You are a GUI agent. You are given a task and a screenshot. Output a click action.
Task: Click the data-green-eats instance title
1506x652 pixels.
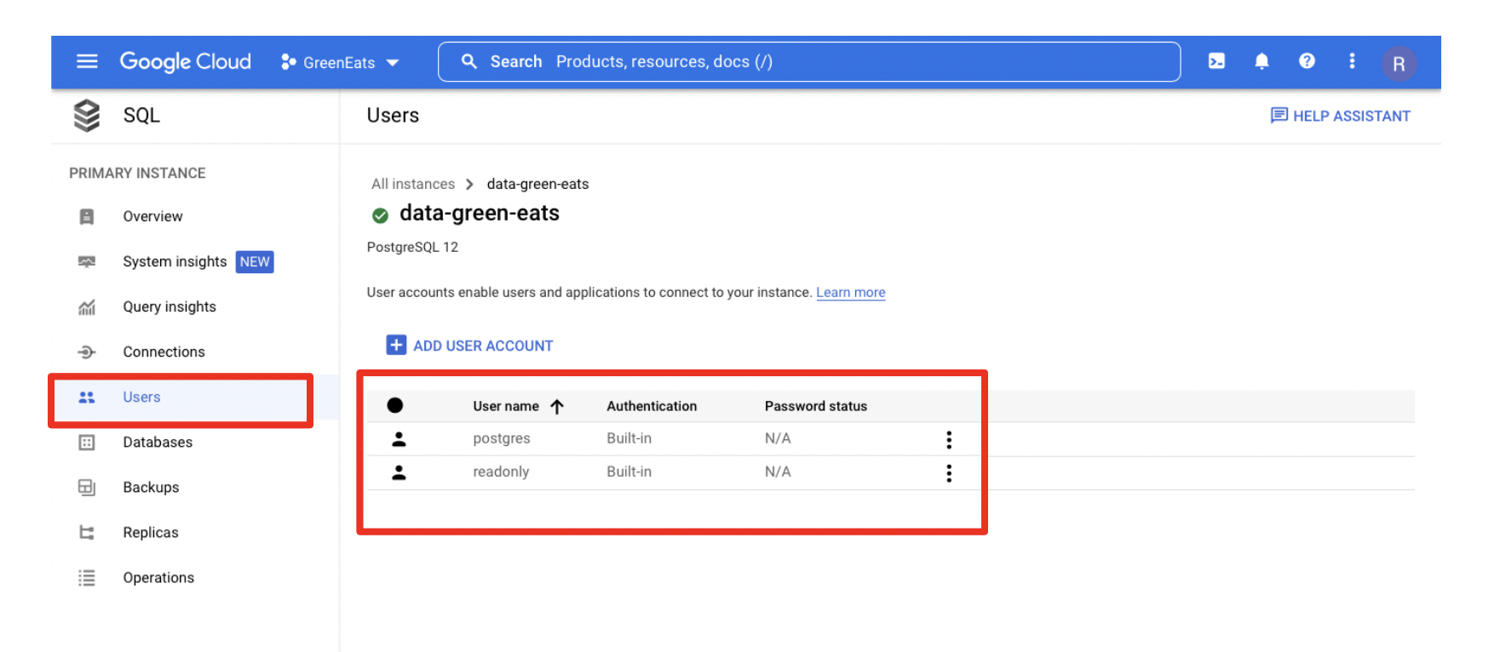point(480,213)
